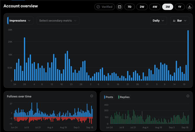The width and height of the screenshot is (195, 132).
Task: Open the Impressions primary metric dropdown
Action: [x=20, y=21]
